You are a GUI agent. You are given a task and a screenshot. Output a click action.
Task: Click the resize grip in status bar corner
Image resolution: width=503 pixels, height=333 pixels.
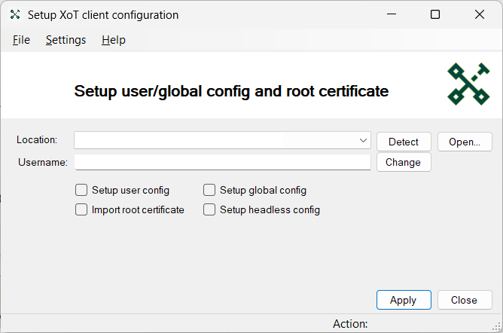(x=496, y=326)
